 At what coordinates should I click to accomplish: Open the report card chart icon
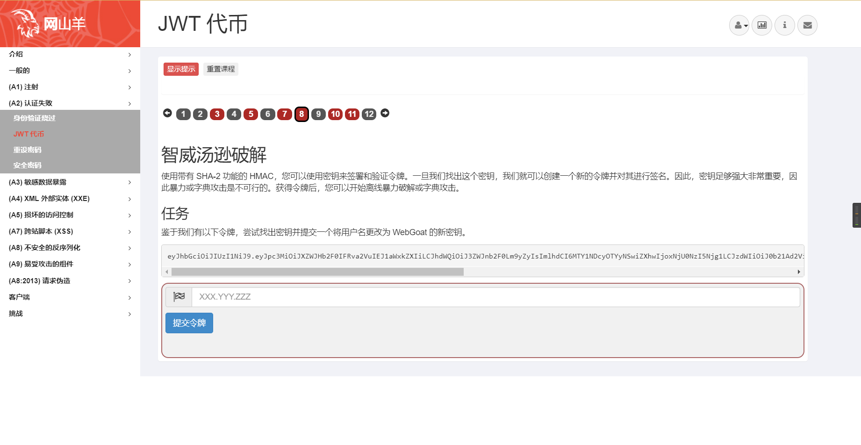[x=762, y=25]
